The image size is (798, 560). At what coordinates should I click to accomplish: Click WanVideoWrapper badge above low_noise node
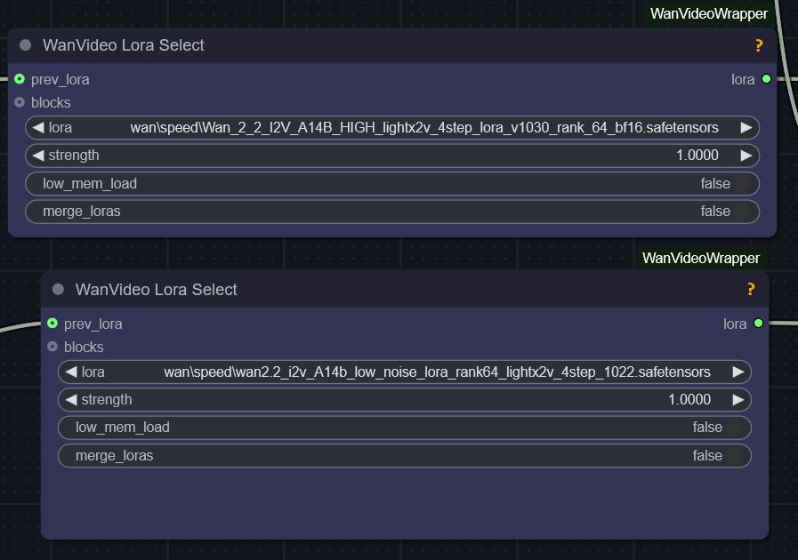[701, 258]
